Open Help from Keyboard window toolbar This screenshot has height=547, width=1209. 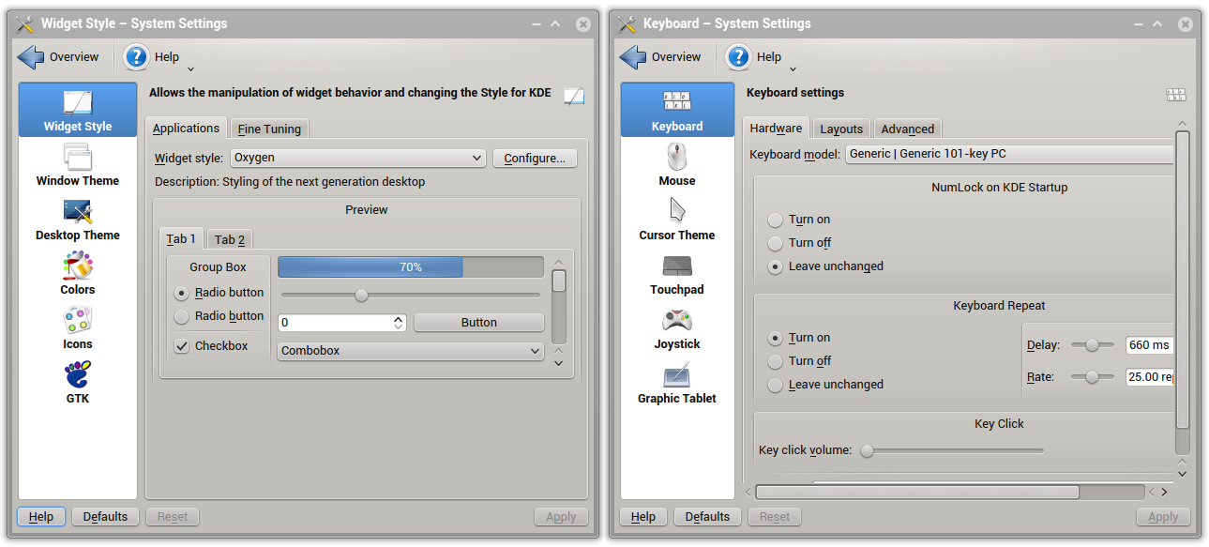pyautogui.click(x=754, y=57)
